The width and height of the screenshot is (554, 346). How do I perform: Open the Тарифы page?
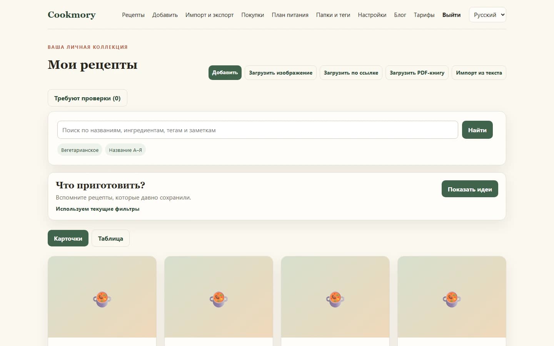click(x=424, y=15)
